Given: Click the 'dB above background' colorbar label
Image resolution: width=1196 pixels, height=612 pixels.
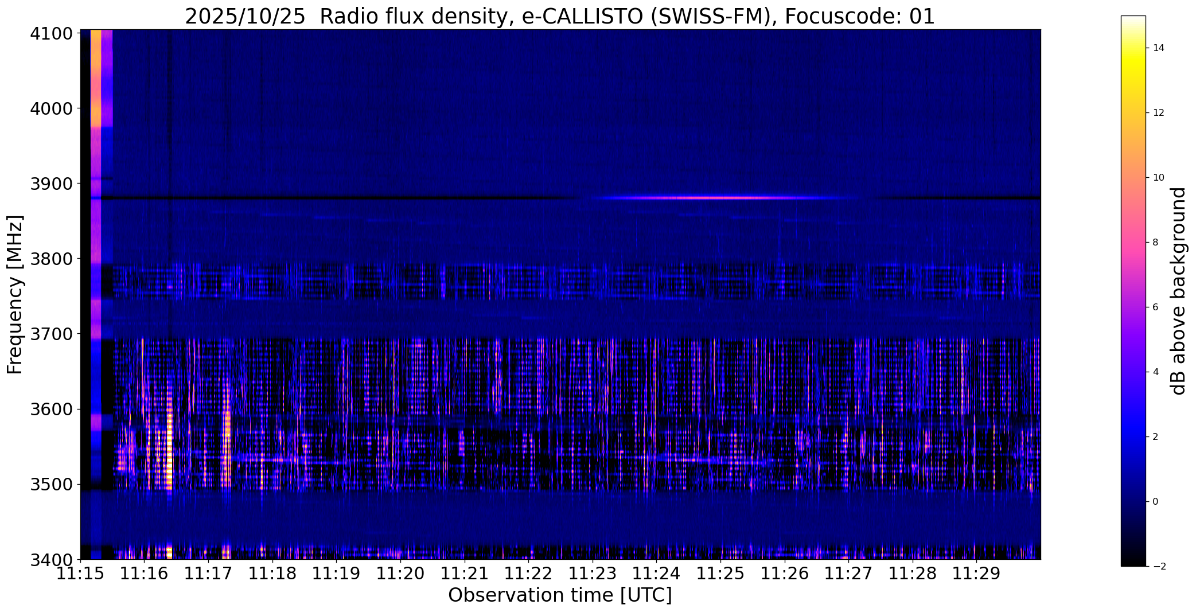Looking at the screenshot, I should (x=1178, y=291).
